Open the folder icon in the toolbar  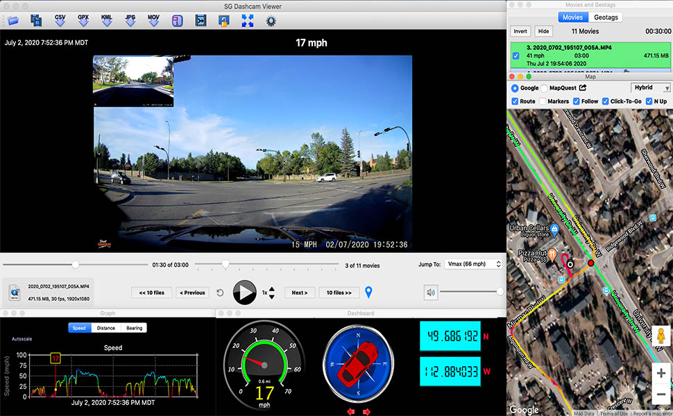(x=13, y=21)
